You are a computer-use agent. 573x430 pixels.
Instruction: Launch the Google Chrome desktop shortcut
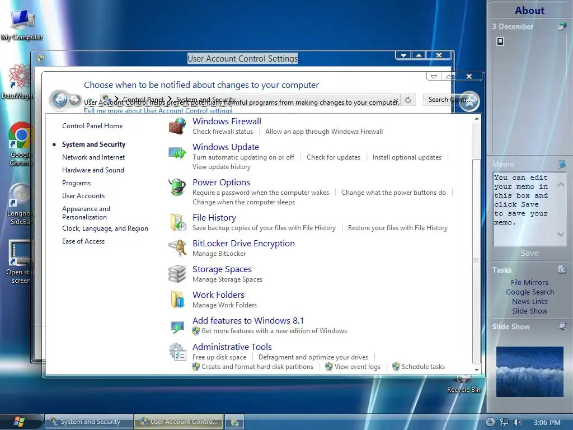[x=20, y=144]
